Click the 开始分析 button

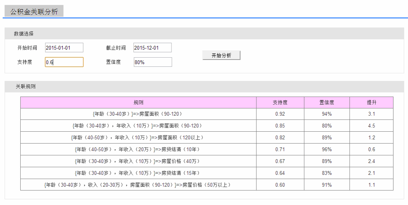click(221, 55)
